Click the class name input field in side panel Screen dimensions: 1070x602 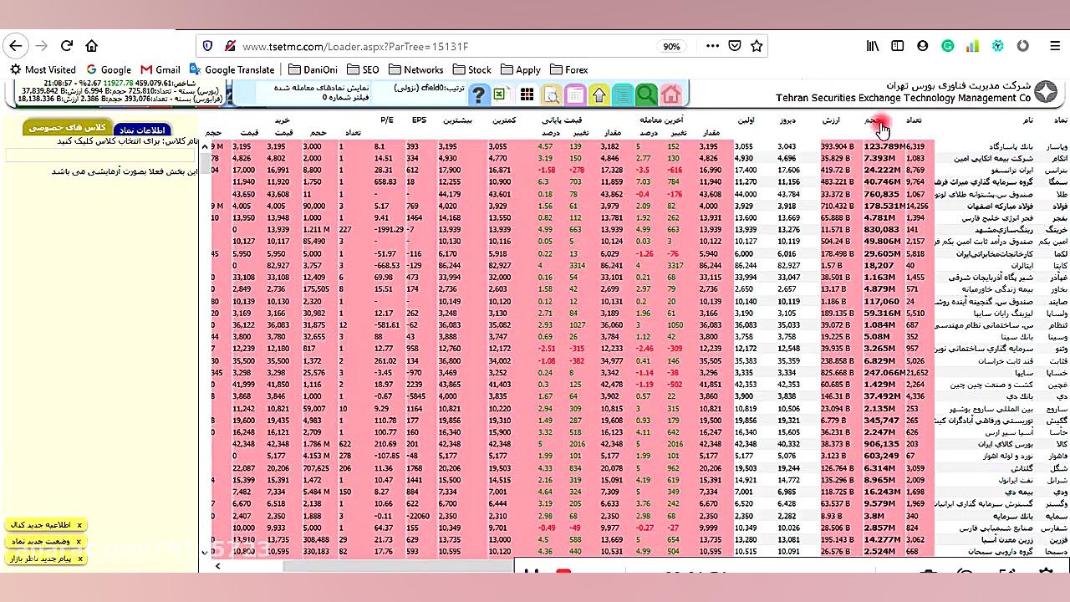coord(100,156)
